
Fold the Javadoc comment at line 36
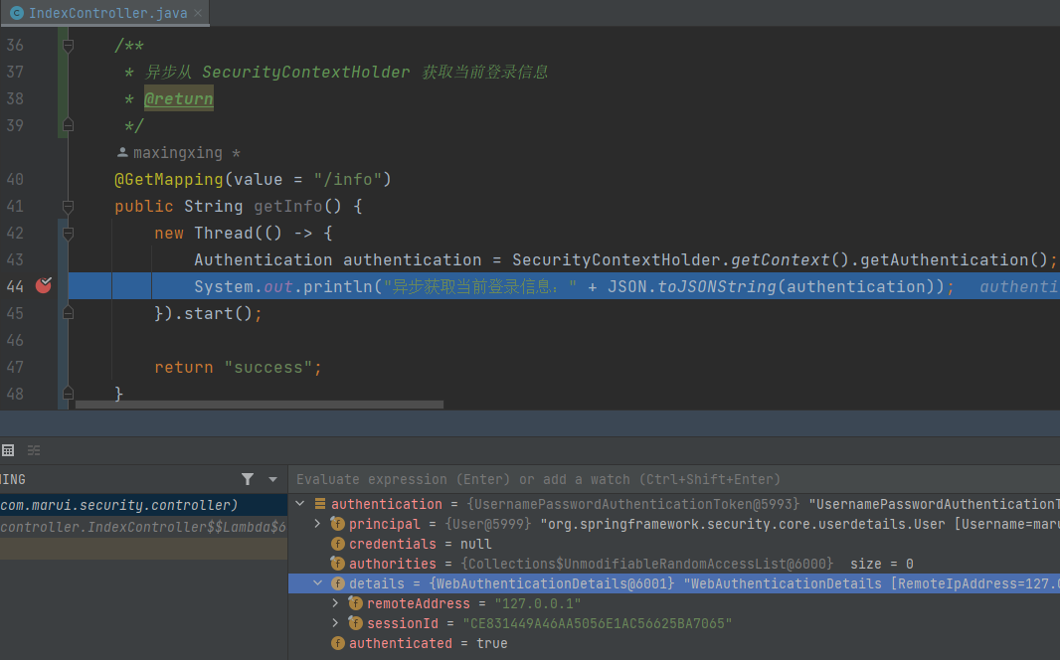68,46
